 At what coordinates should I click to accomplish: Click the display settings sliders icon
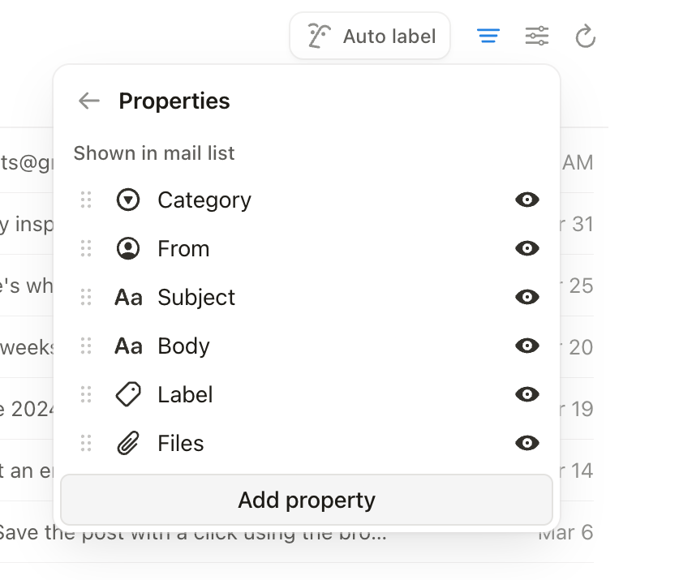point(537,36)
